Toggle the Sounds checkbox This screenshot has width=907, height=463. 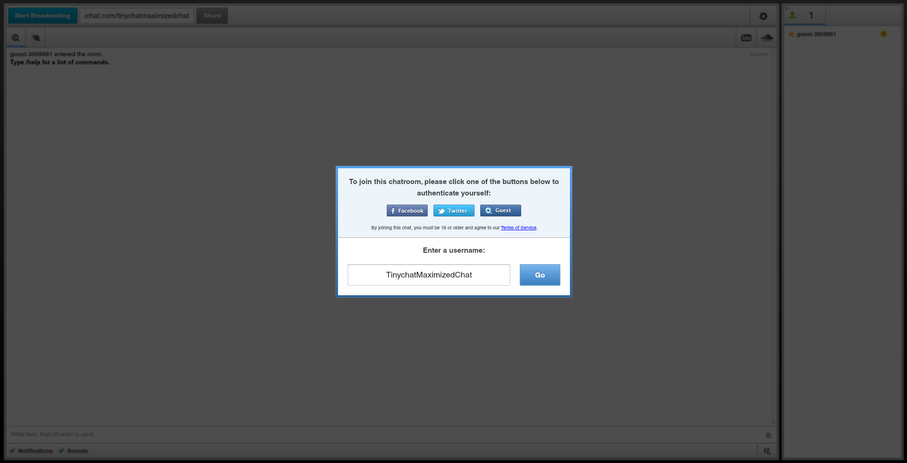pyautogui.click(x=62, y=451)
